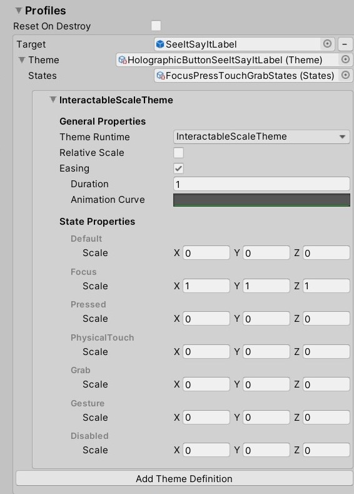Click Focus Scale X field
The image size is (354, 494).
pos(206,286)
